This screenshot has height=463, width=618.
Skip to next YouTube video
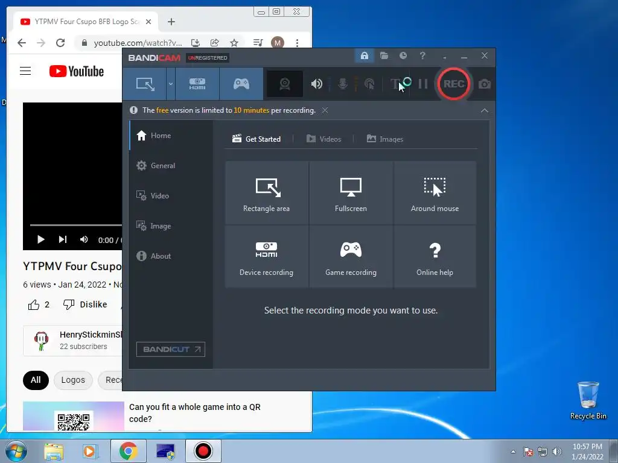pos(62,239)
